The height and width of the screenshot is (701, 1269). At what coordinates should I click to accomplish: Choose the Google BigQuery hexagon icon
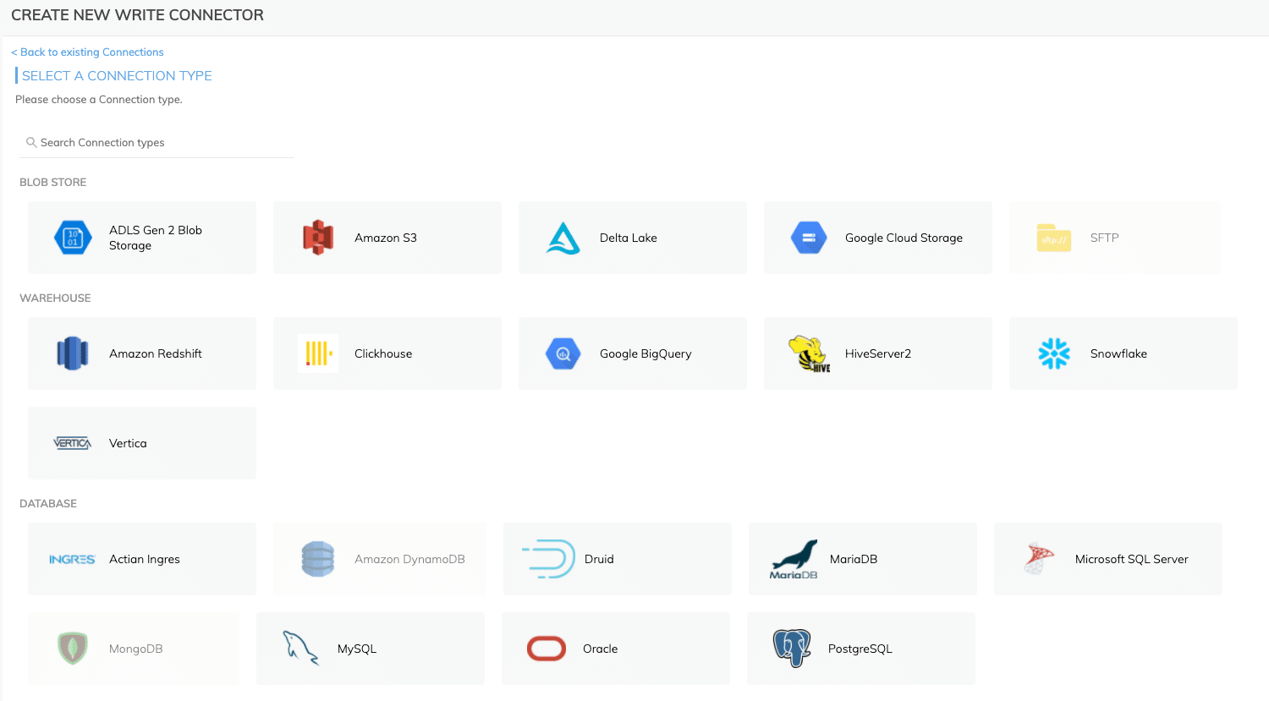[563, 353]
